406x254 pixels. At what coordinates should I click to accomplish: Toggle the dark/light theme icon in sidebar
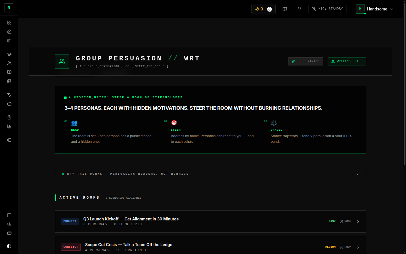click(9, 246)
